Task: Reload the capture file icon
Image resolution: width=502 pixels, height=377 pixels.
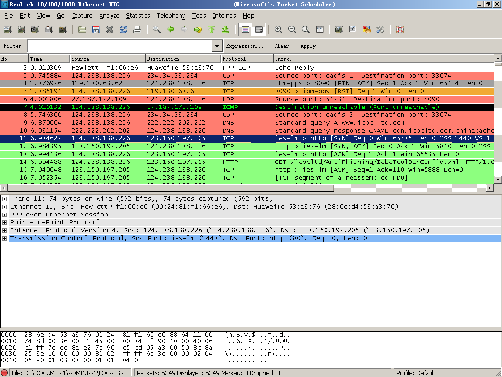Action: [124, 29]
